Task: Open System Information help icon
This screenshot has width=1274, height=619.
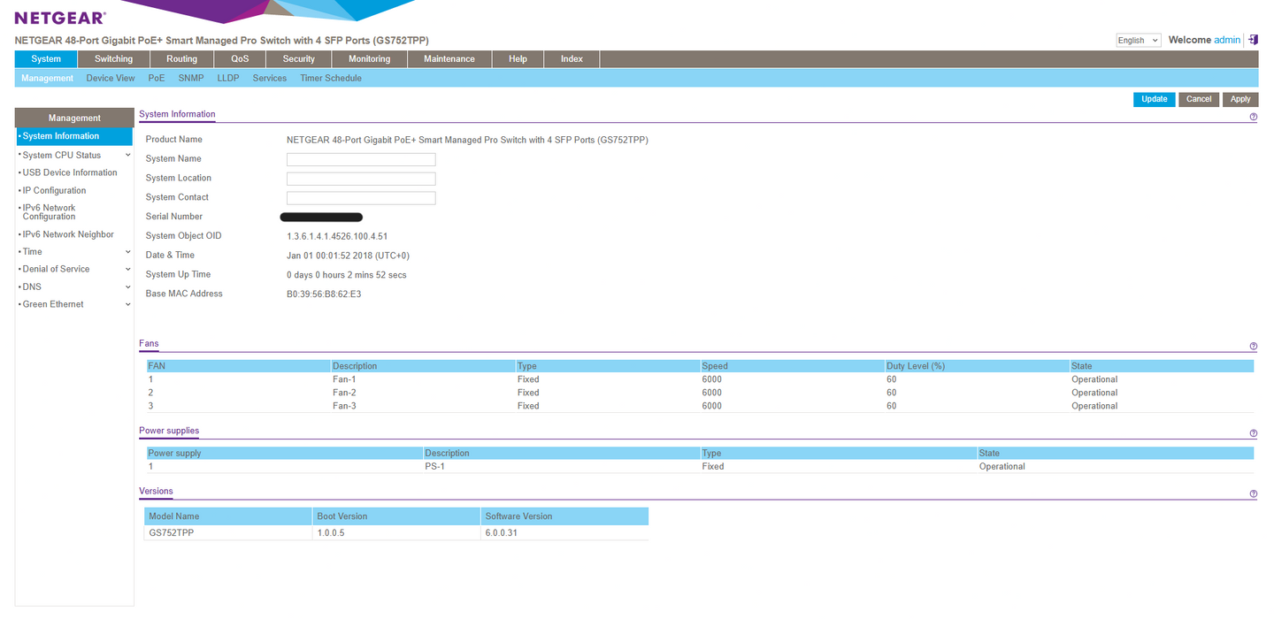Action: 1254,117
